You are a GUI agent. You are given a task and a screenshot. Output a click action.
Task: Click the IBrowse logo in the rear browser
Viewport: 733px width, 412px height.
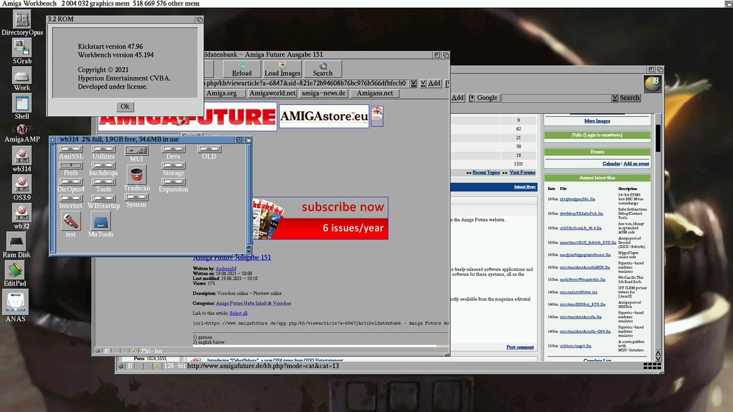652,85
